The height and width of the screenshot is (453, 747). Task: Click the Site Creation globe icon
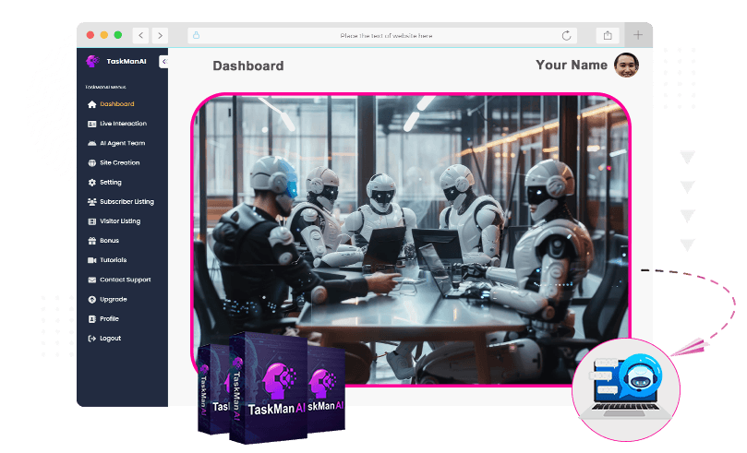coord(92,162)
